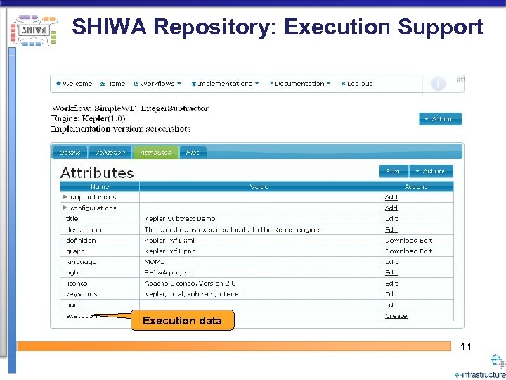The width and height of the screenshot is (506, 380).
Task: Open the Workflows dropdown menu
Action: (157, 84)
